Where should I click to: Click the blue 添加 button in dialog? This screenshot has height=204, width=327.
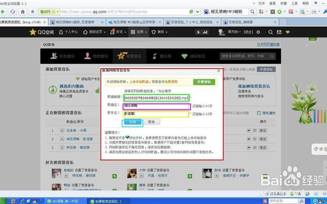point(132,122)
